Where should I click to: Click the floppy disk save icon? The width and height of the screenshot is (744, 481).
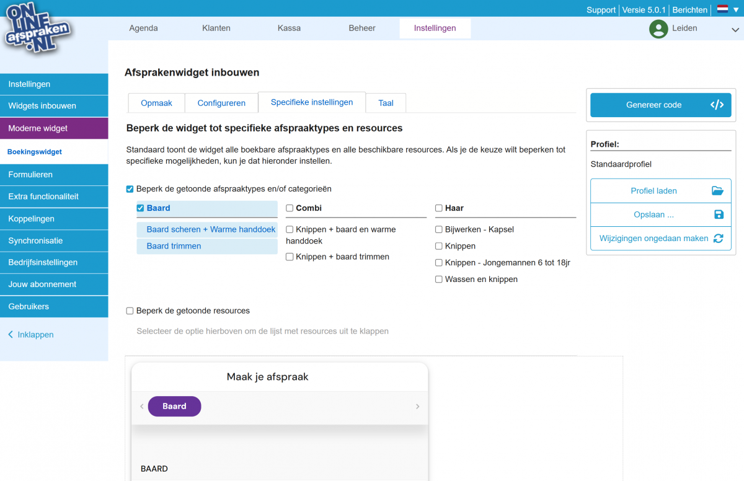[719, 214]
